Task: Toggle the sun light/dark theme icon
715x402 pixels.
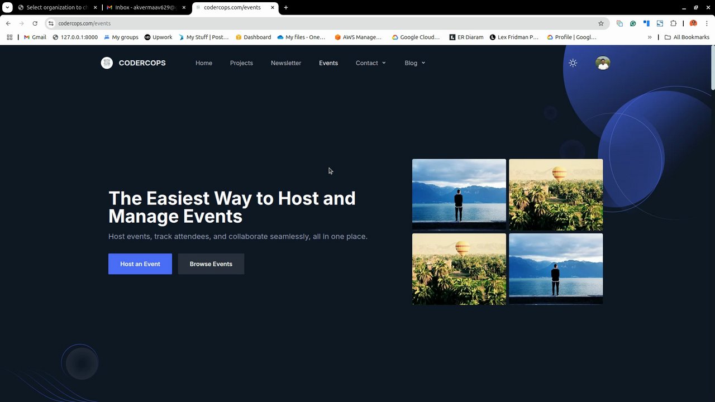Action: pyautogui.click(x=573, y=63)
